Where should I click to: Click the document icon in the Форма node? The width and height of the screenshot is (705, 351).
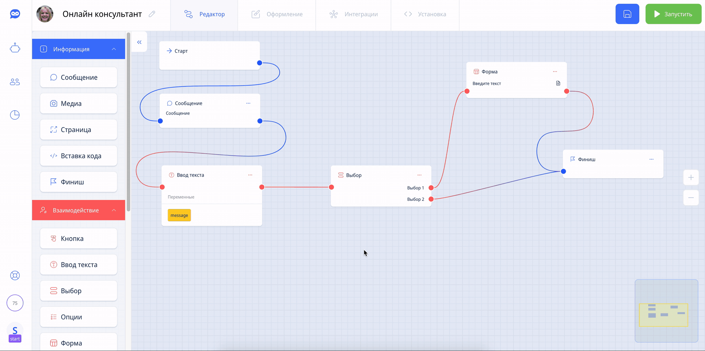tap(558, 83)
